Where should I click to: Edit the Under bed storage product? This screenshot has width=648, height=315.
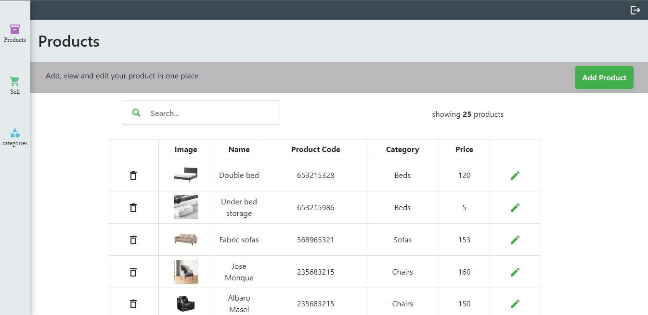[515, 207]
